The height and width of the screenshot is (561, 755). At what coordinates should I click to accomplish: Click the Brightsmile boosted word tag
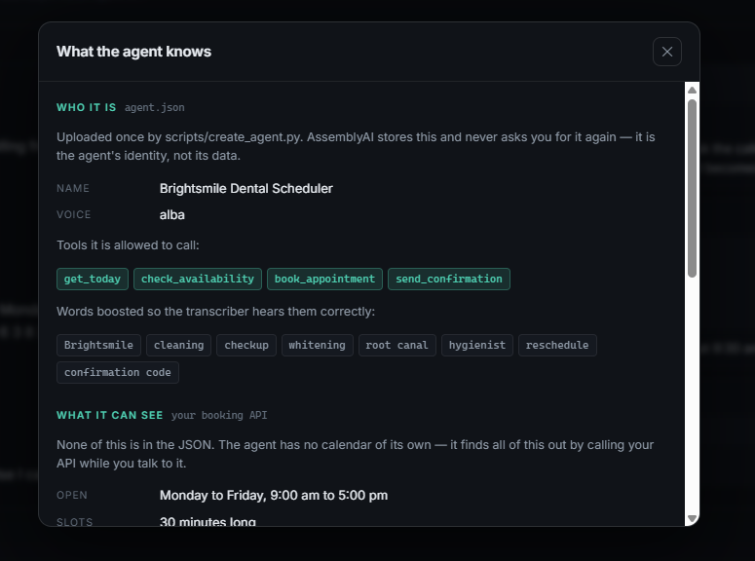coord(98,345)
